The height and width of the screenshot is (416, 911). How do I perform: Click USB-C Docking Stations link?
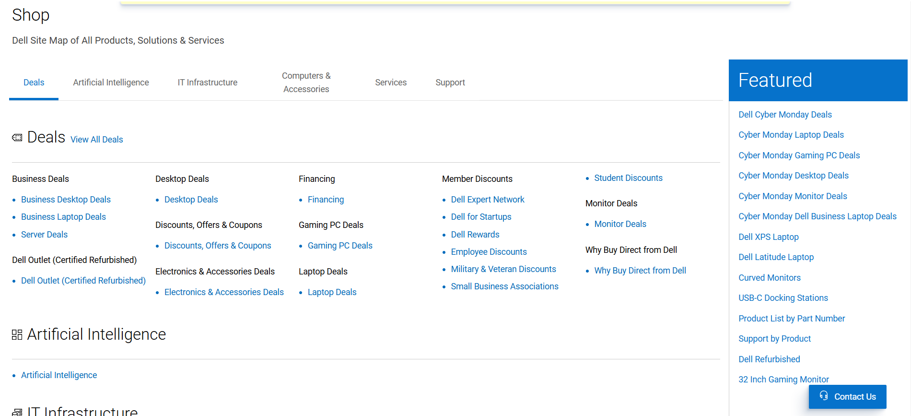(x=783, y=298)
